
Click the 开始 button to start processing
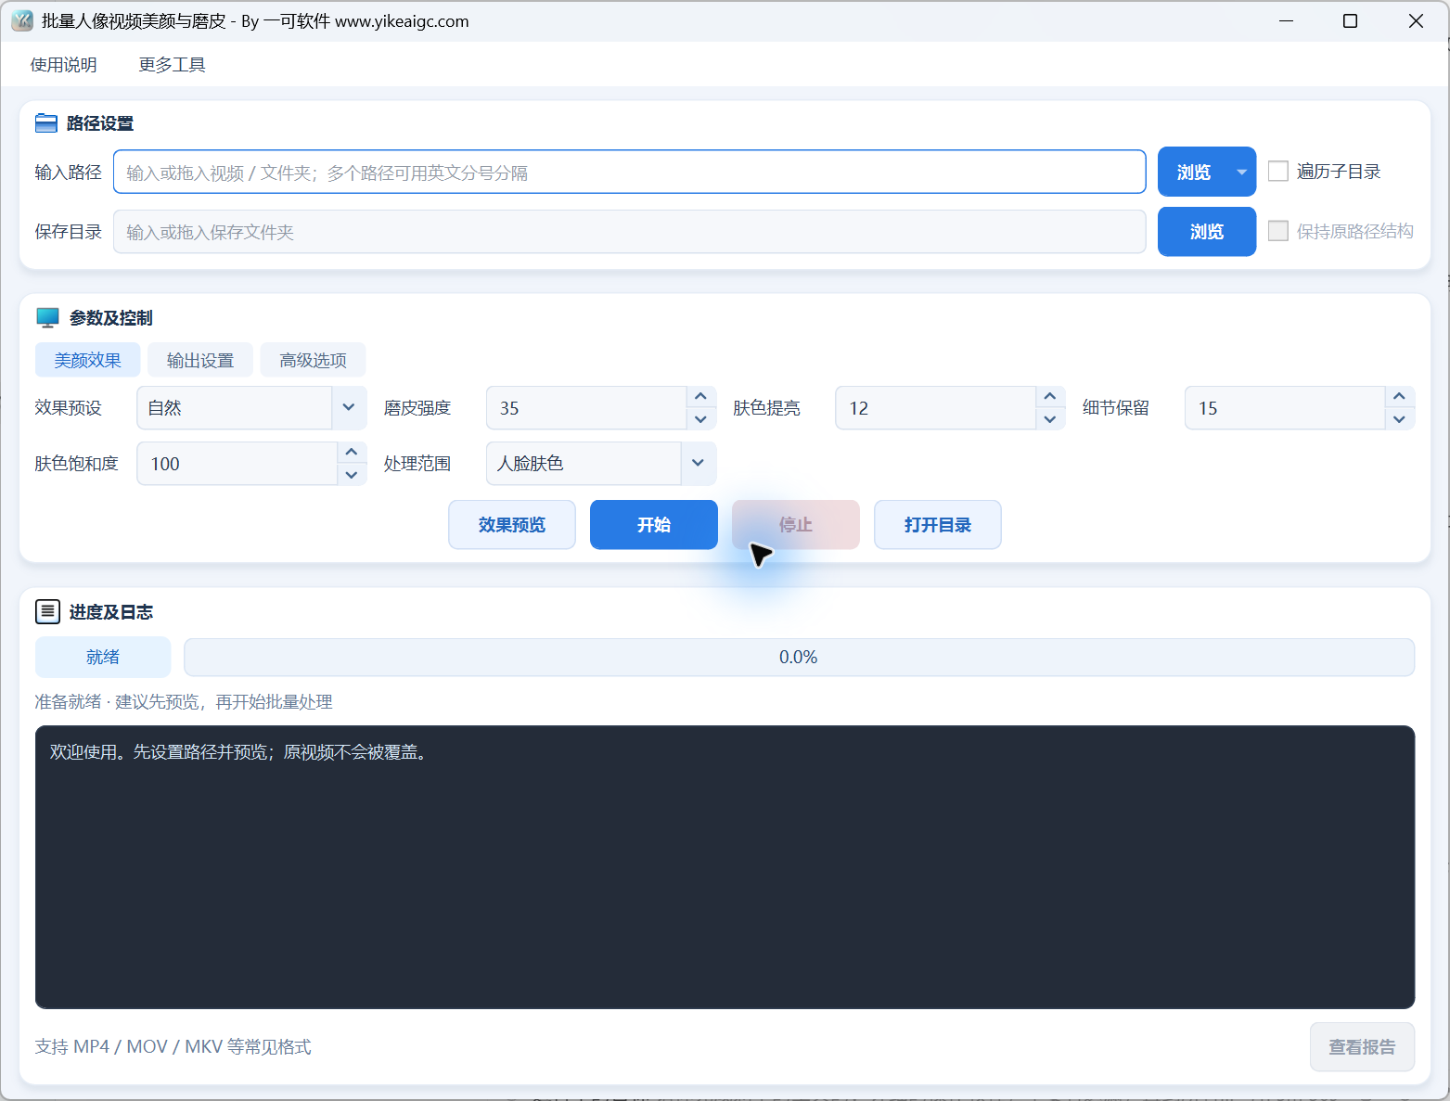pyautogui.click(x=654, y=525)
